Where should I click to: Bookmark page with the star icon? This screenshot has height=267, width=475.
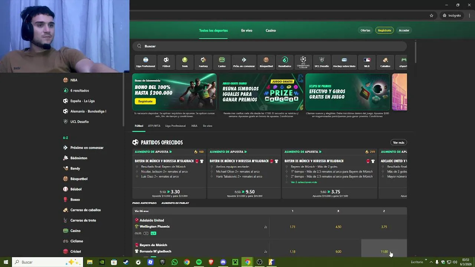pos(431,16)
